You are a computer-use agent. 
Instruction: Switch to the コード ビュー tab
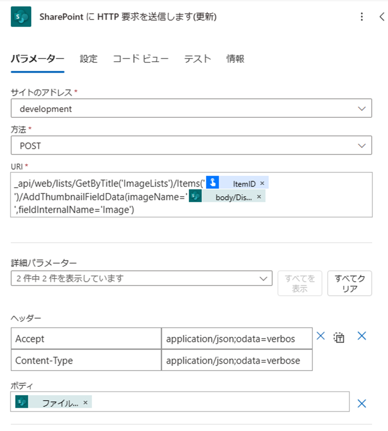140,59
